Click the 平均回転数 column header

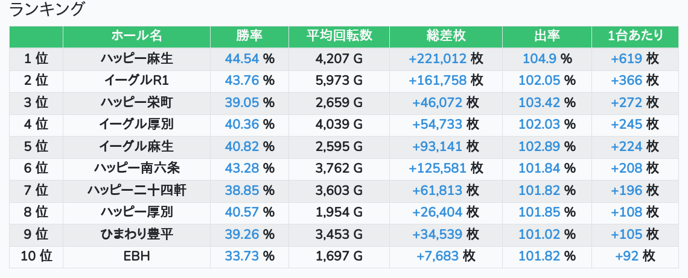pyautogui.click(x=339, y=36)
